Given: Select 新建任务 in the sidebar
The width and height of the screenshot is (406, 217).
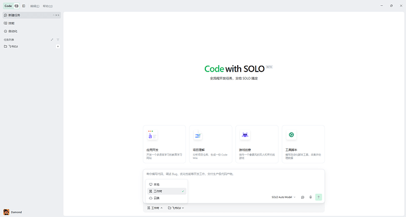Looking at the screenshot, I should pyautogui.click(x=32, y=15).
